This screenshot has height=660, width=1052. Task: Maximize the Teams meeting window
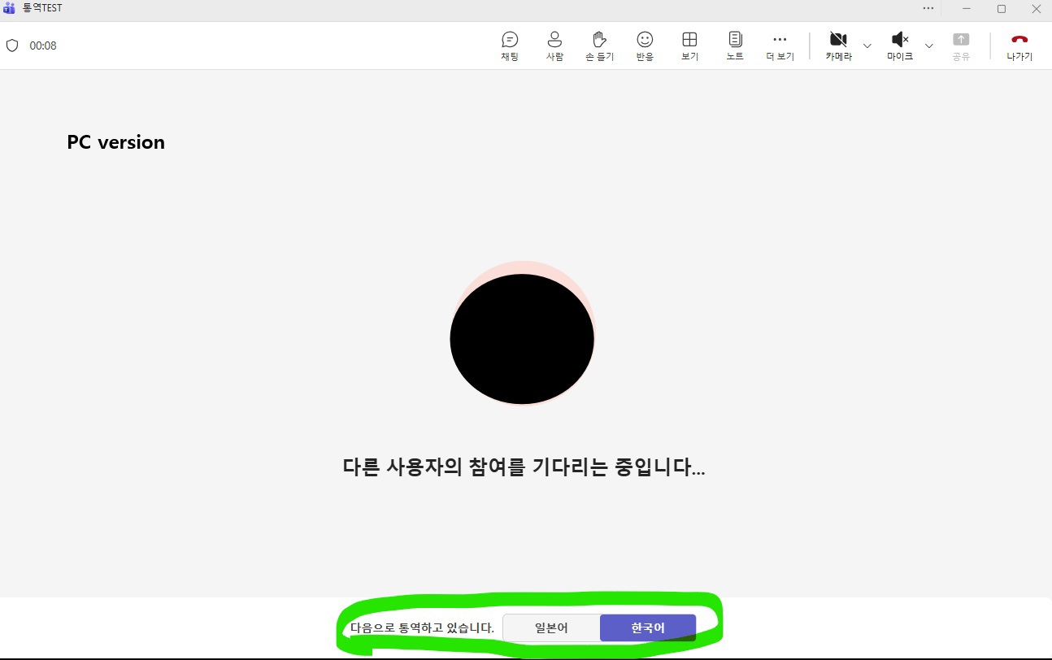[x=1002, y=8]
